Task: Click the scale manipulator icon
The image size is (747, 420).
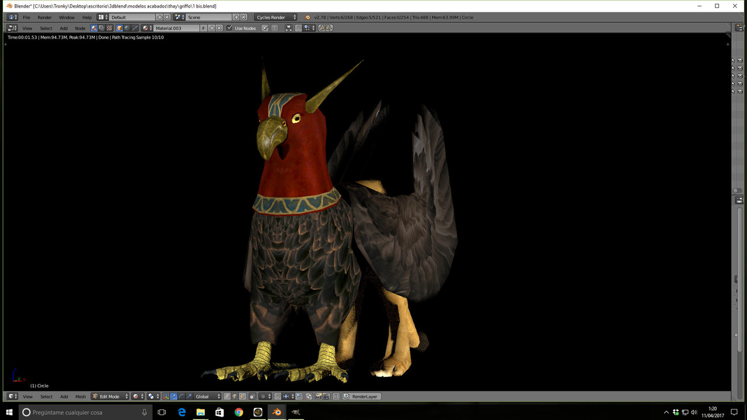Action: 189,396
